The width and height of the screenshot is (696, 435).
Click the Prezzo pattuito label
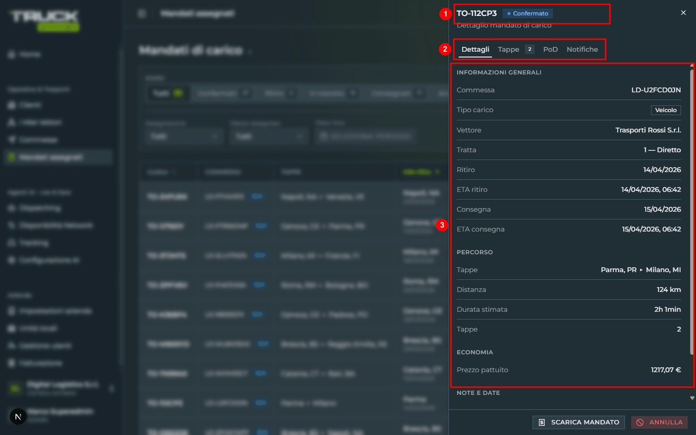coord(482,370)
